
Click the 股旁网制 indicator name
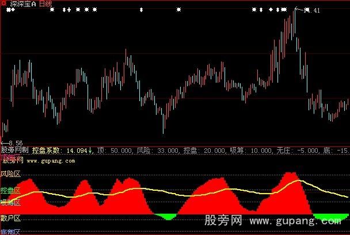(15, 150)
